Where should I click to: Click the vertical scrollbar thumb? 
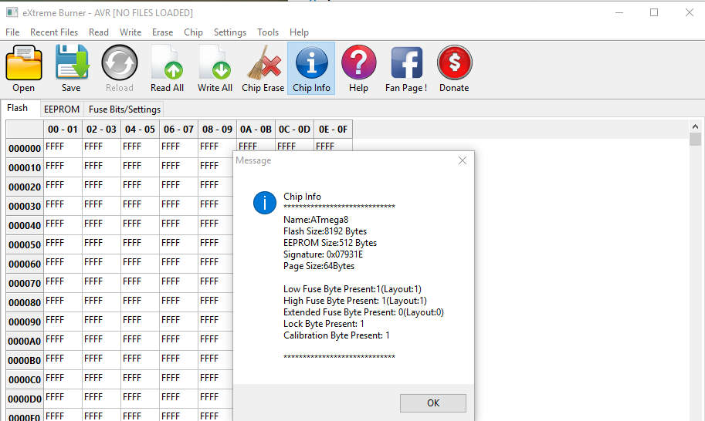pyautogui.click(x=695, y=139)
